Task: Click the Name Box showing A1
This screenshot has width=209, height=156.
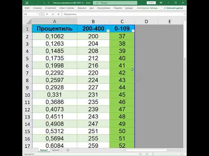Action: pyautogui.click(x=30, y=14)
